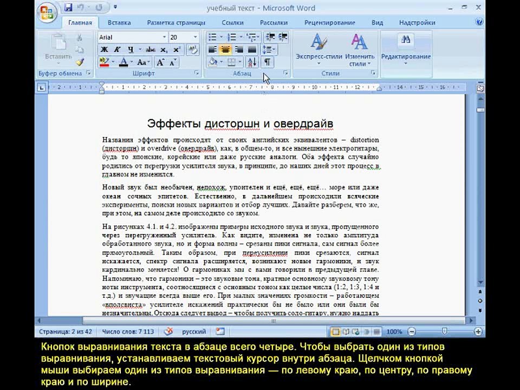
Task: Open Изменить стили menu
Action: pyautogui.click(x=360, y=49)
